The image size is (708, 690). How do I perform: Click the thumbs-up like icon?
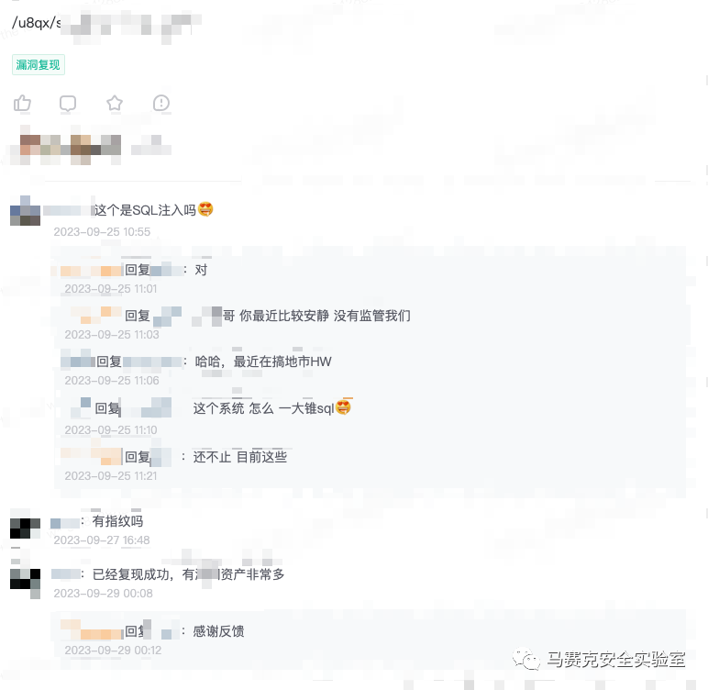(x=22, y=103)
